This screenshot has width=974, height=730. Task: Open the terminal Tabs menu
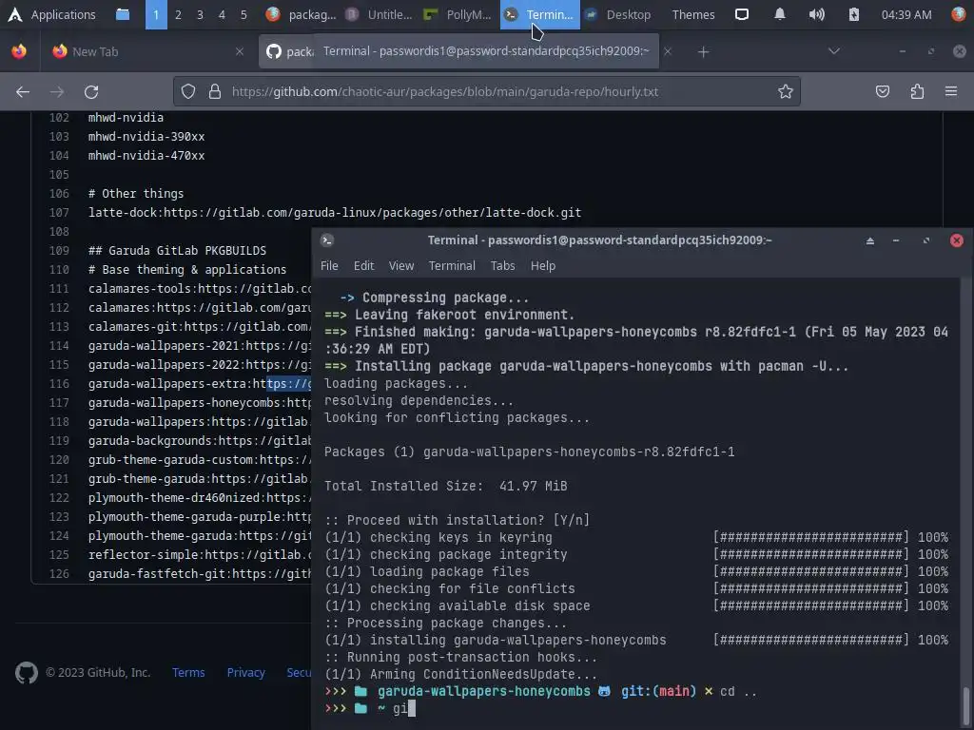click(x=502, y=266)
